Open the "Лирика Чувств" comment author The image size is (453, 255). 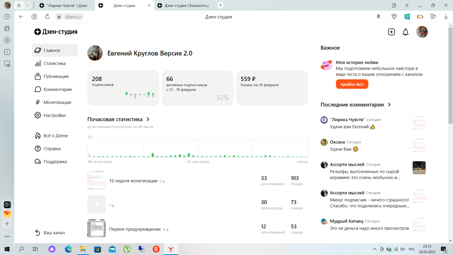click(x=347, y=119)
